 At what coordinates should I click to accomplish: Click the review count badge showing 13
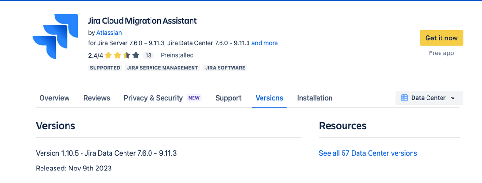(x=148, y=55)
